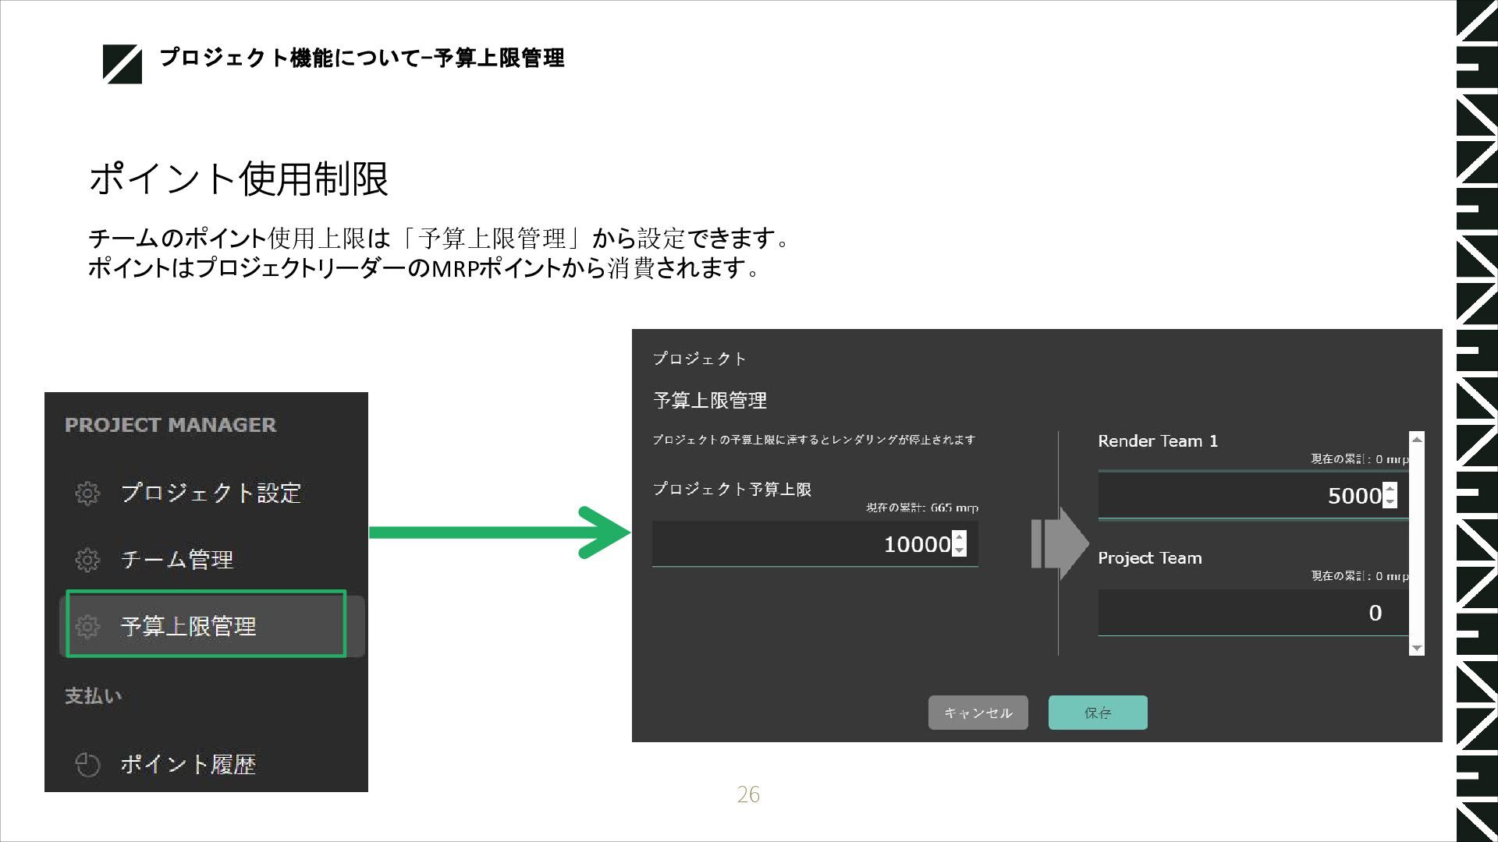Click the Project Team budget field showing 0

pos(1251,613)
